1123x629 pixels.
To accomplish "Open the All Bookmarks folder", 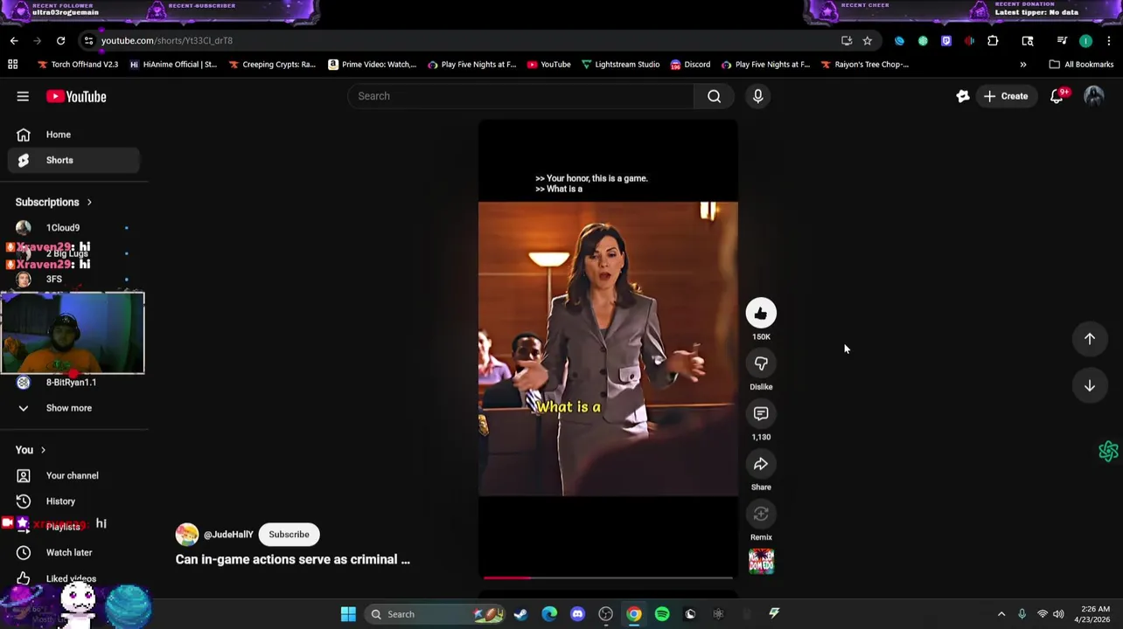I will 1081,64.
